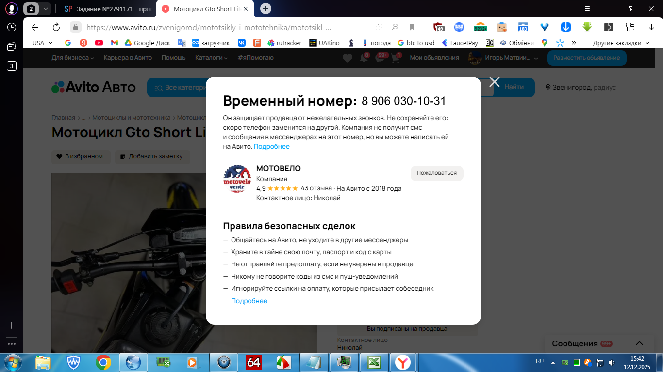This screenshot has width=663, height=372.
Task: Open the погода bookmark
Action: 376,43
